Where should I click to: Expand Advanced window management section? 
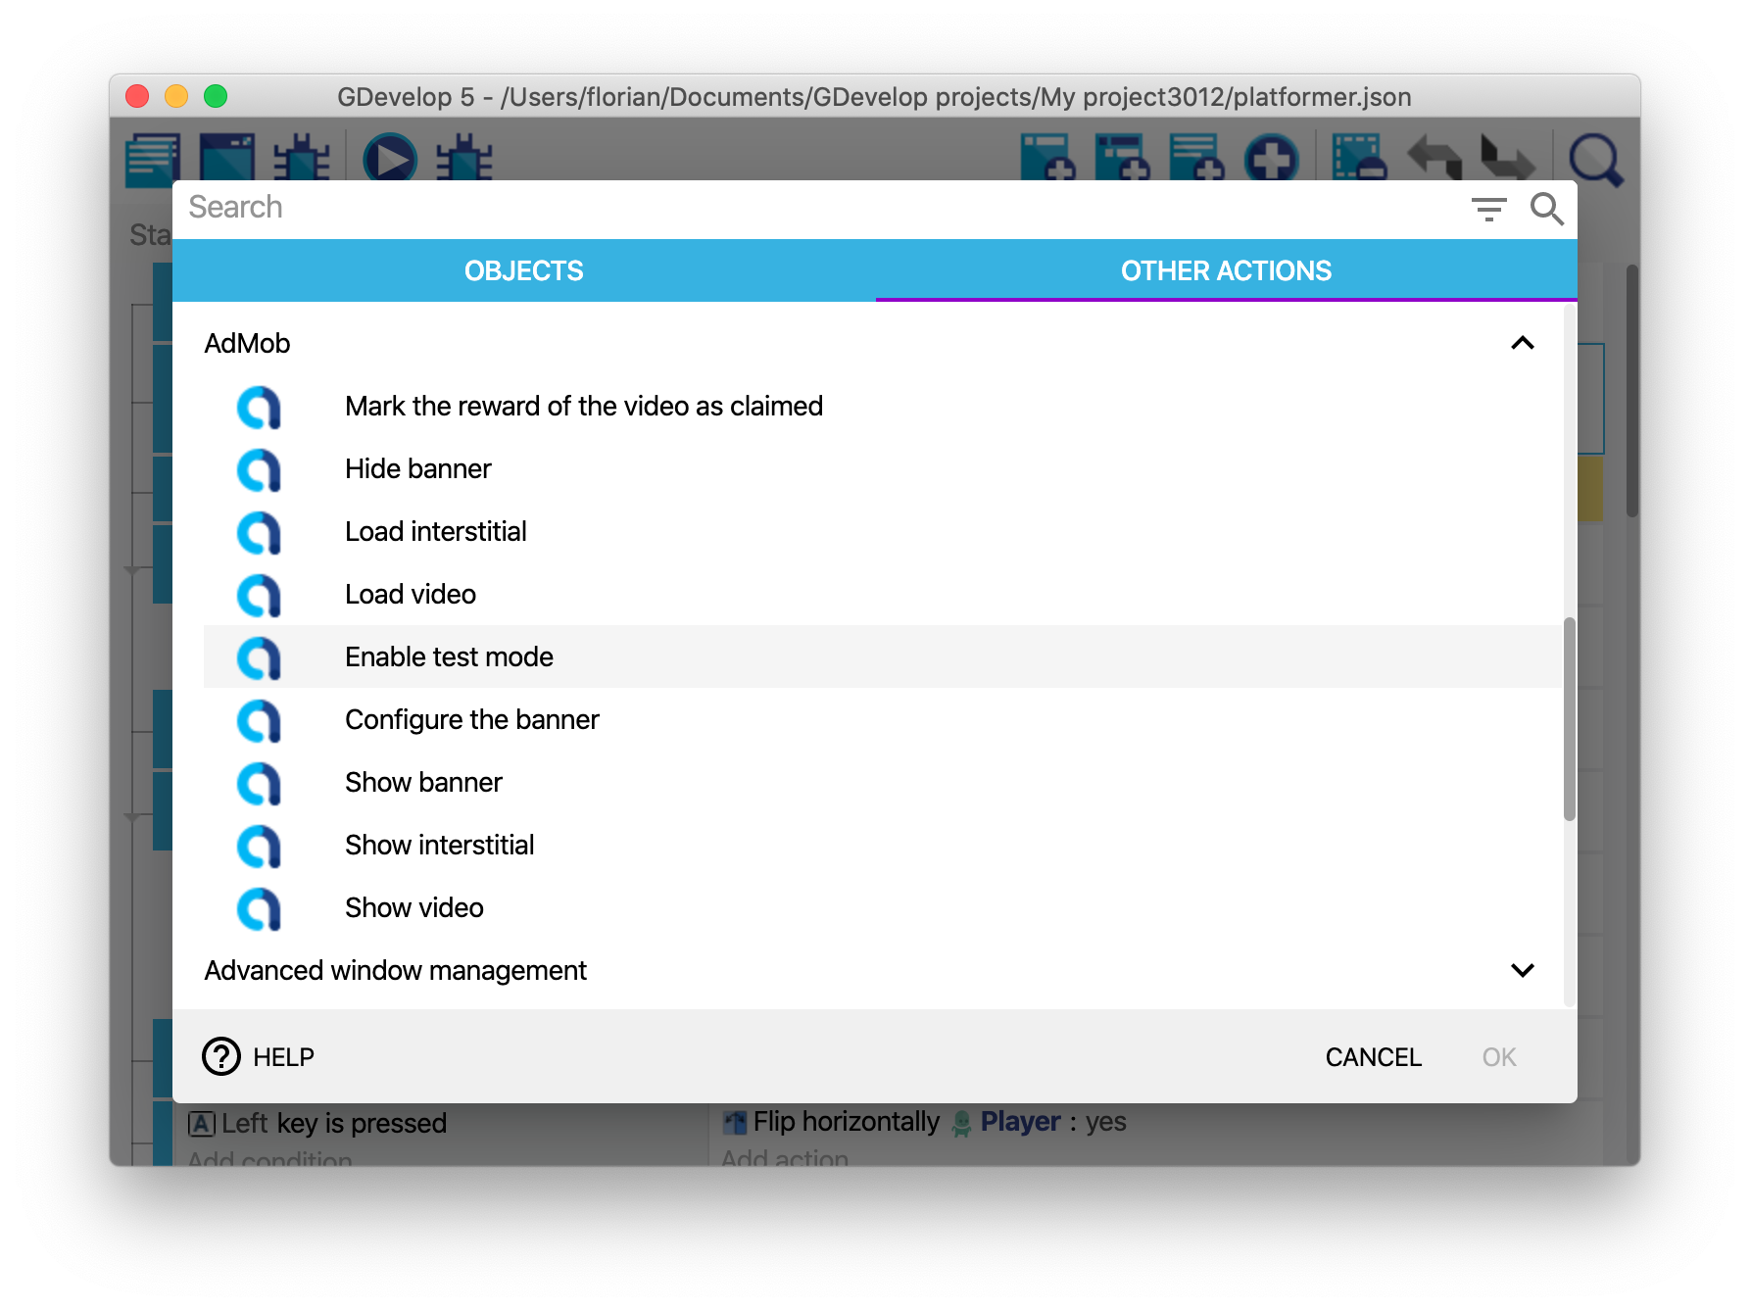(1522, 970)
